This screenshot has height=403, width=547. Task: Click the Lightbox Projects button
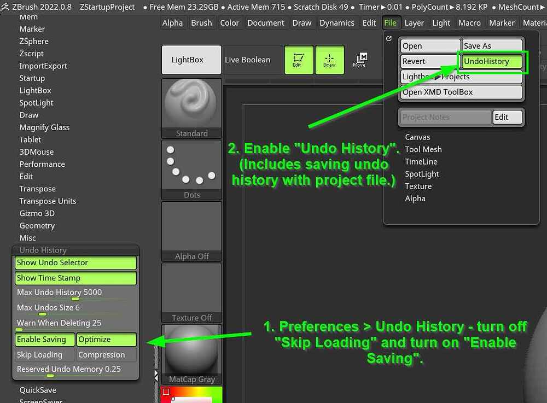(x=462, y=77)
